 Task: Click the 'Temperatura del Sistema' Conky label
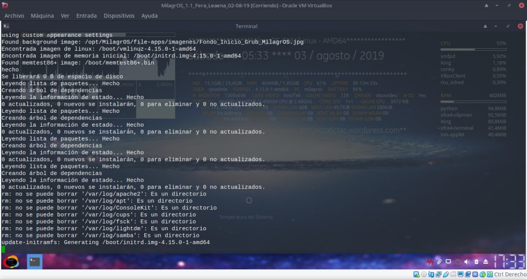pyautogui.click(x=245, y=217)
